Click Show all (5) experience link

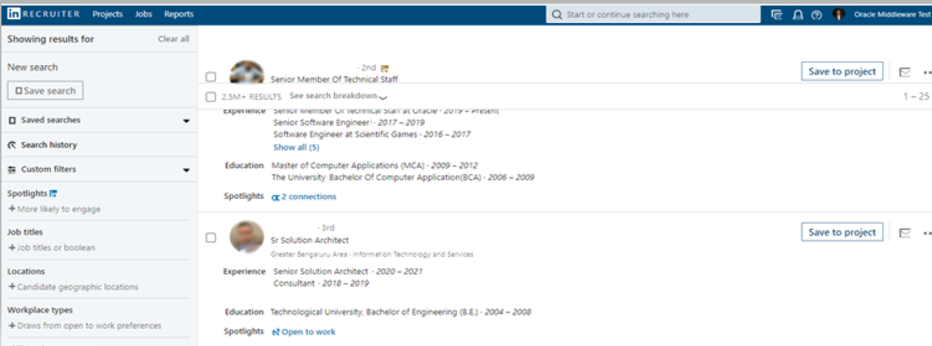click(296, 147)
